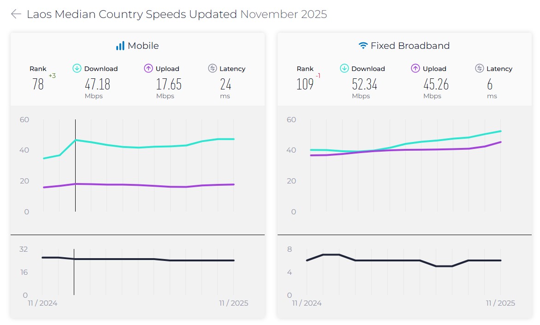This screenshot has width=540, height=325.
Task: Click the Mobile upload arrow icon
Action: point(148,68)
